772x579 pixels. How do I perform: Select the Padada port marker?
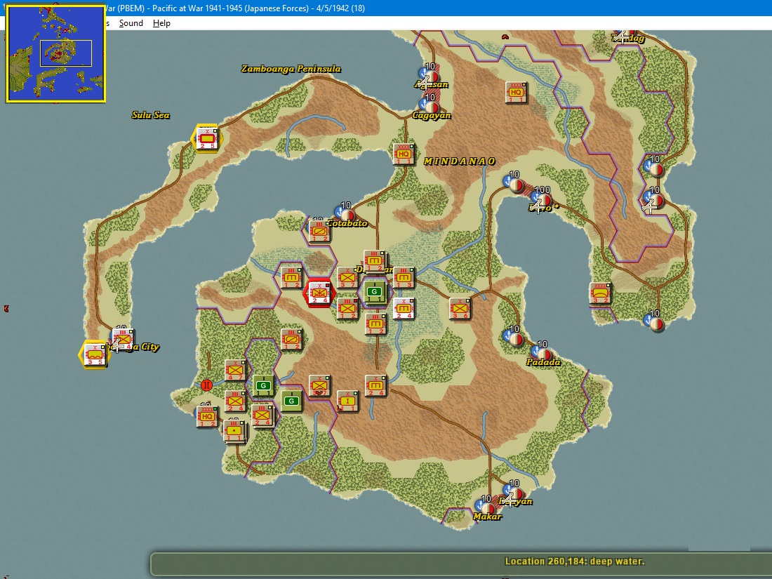point(541,352)
